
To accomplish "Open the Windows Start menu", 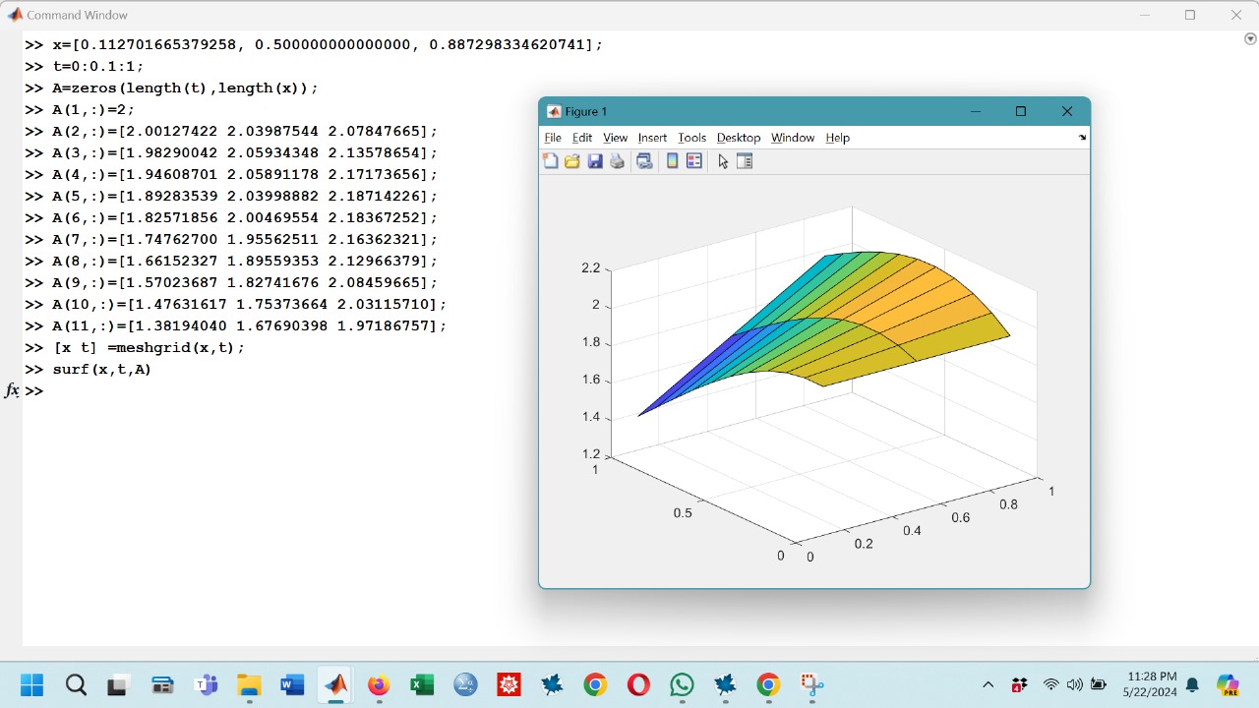I will (x=31, y=684).
